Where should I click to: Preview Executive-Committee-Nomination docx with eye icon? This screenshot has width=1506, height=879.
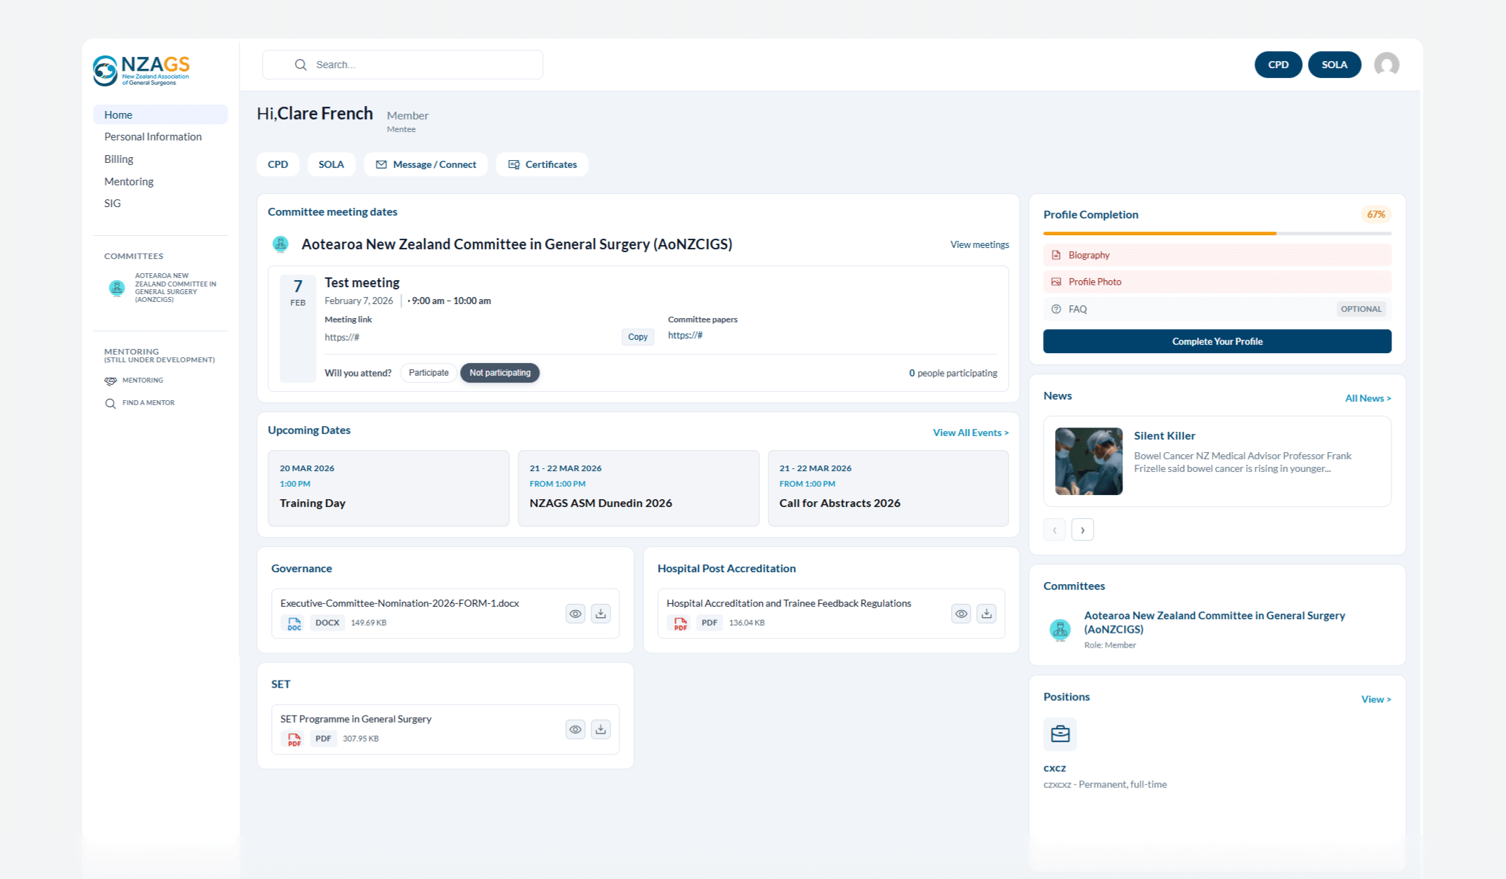tap(575, 614)
